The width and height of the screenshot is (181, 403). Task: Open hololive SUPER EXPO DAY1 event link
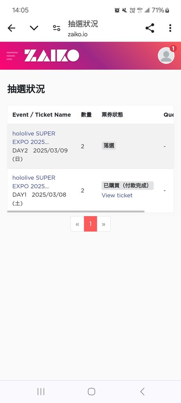click(x=34, y=182)
